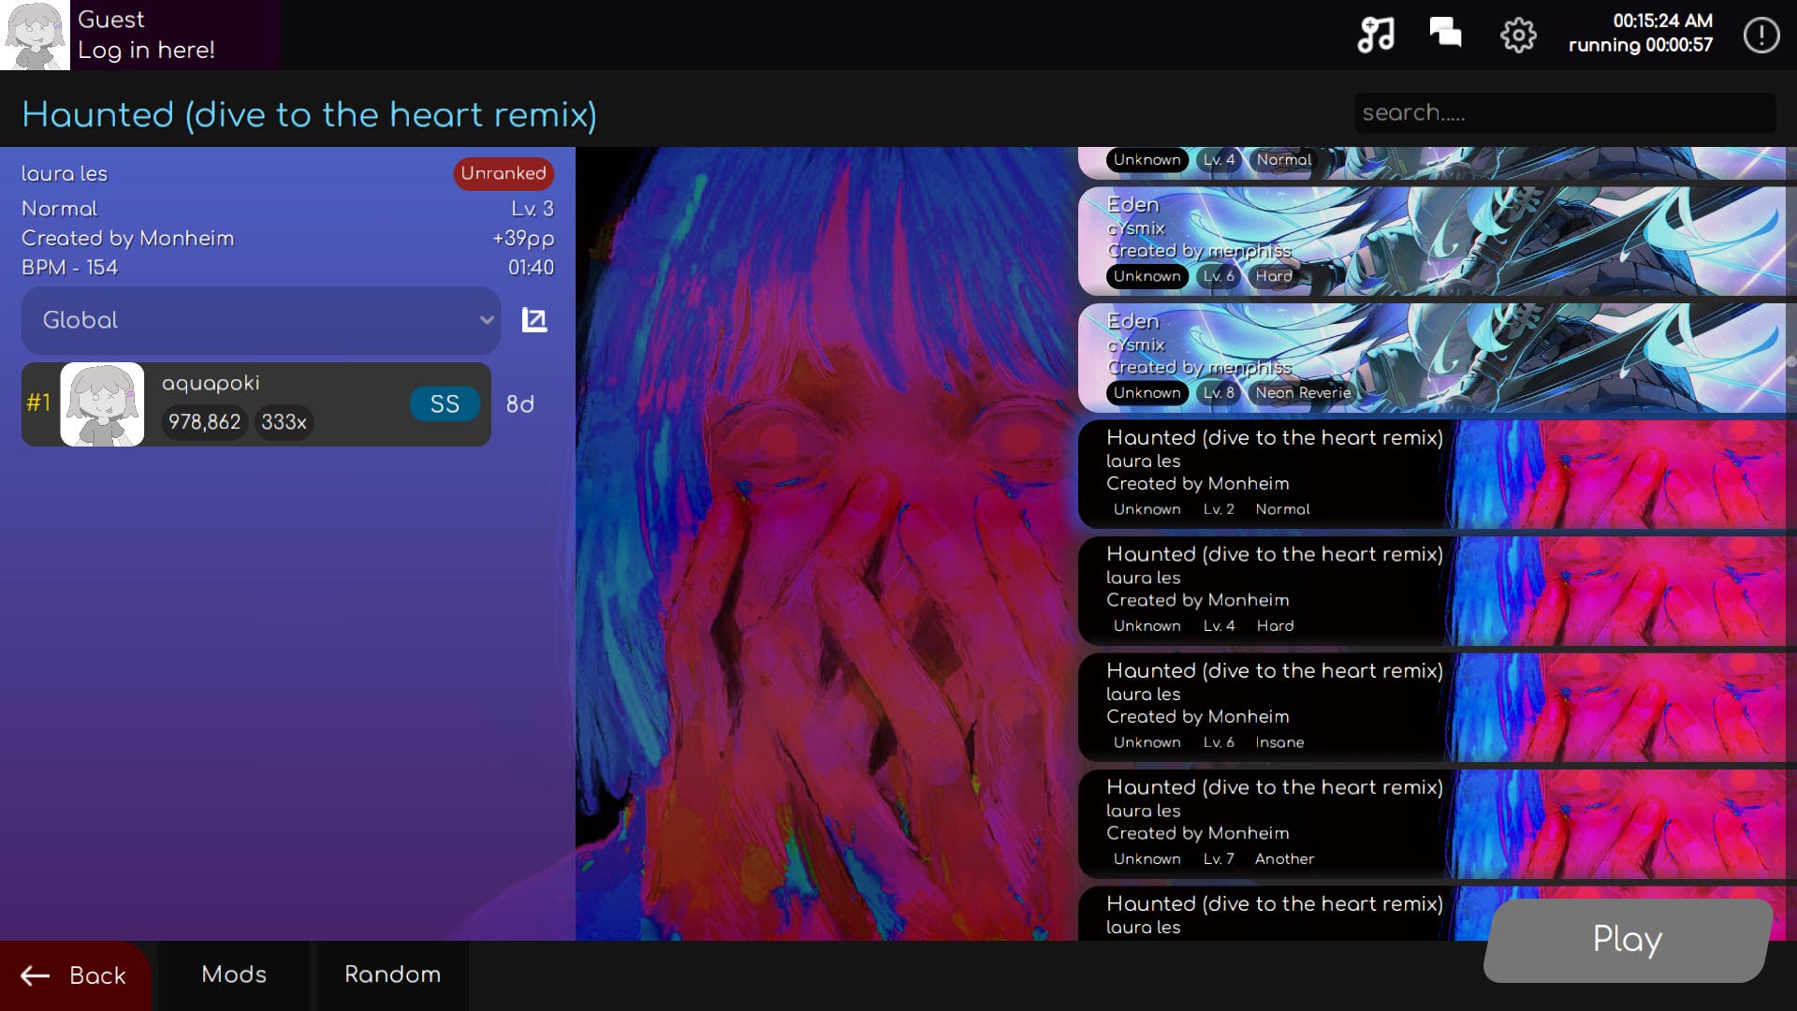
Task: Select Haunted Lv. 4 Hard beatmap
Action: point(1432,591)
